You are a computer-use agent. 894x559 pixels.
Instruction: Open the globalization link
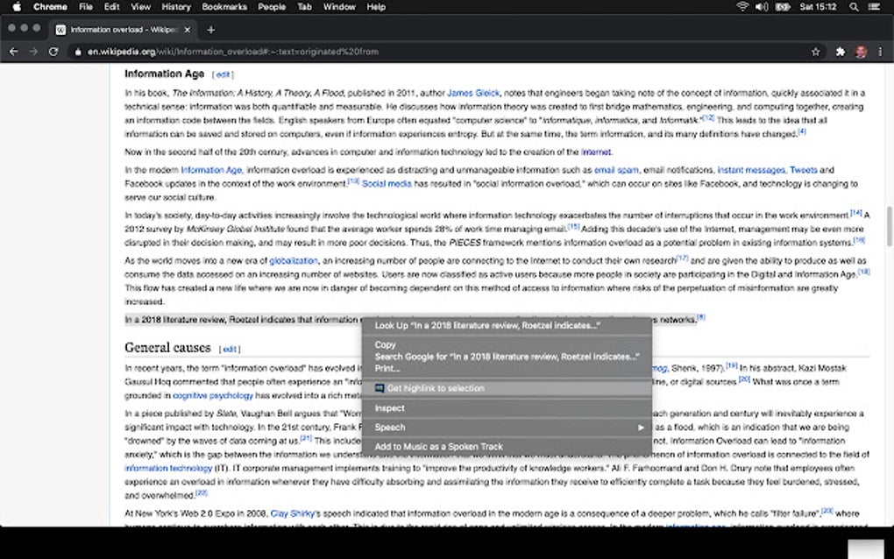tap(293, 260)
